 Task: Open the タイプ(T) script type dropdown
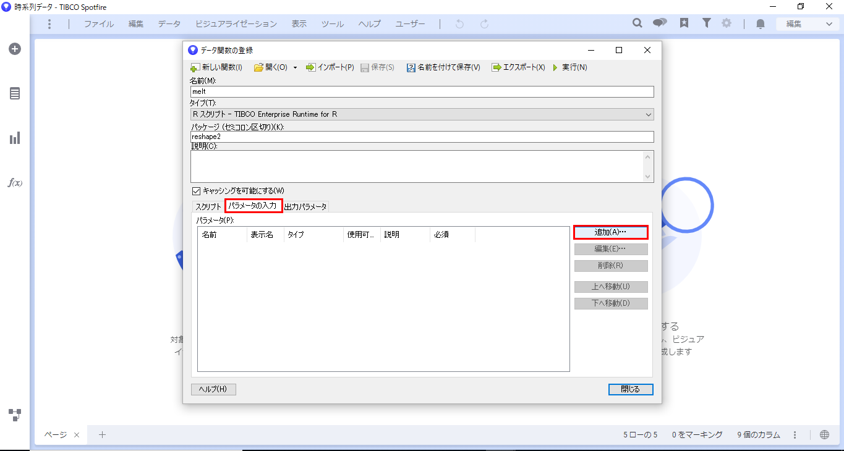pos(422,114)
